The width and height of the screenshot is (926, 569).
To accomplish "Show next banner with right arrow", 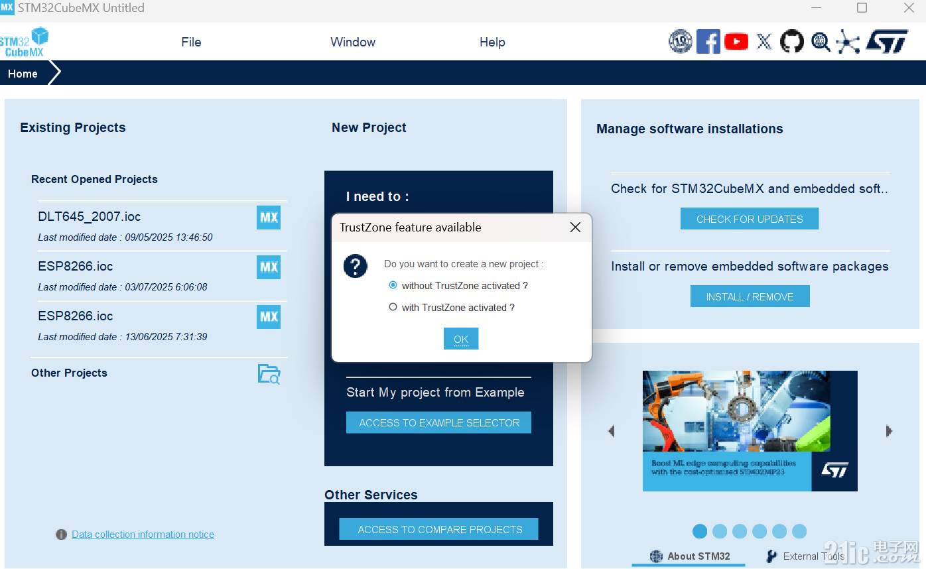I will (x=889, y=431).
